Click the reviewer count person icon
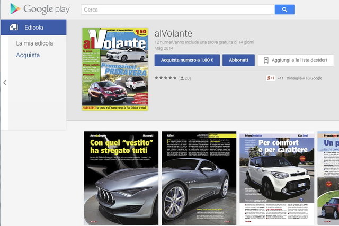This screenshot has height=226, width=339. tap(182, 78)
